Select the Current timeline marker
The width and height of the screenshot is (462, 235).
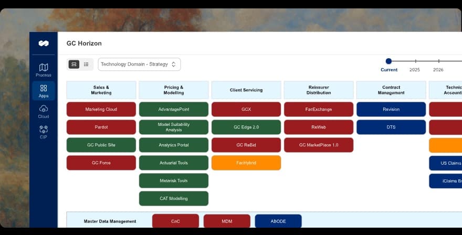coord(388,61)
